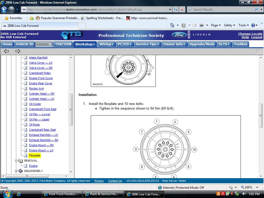
Task: Click the Ford oval logo
Action: (179, 35)
